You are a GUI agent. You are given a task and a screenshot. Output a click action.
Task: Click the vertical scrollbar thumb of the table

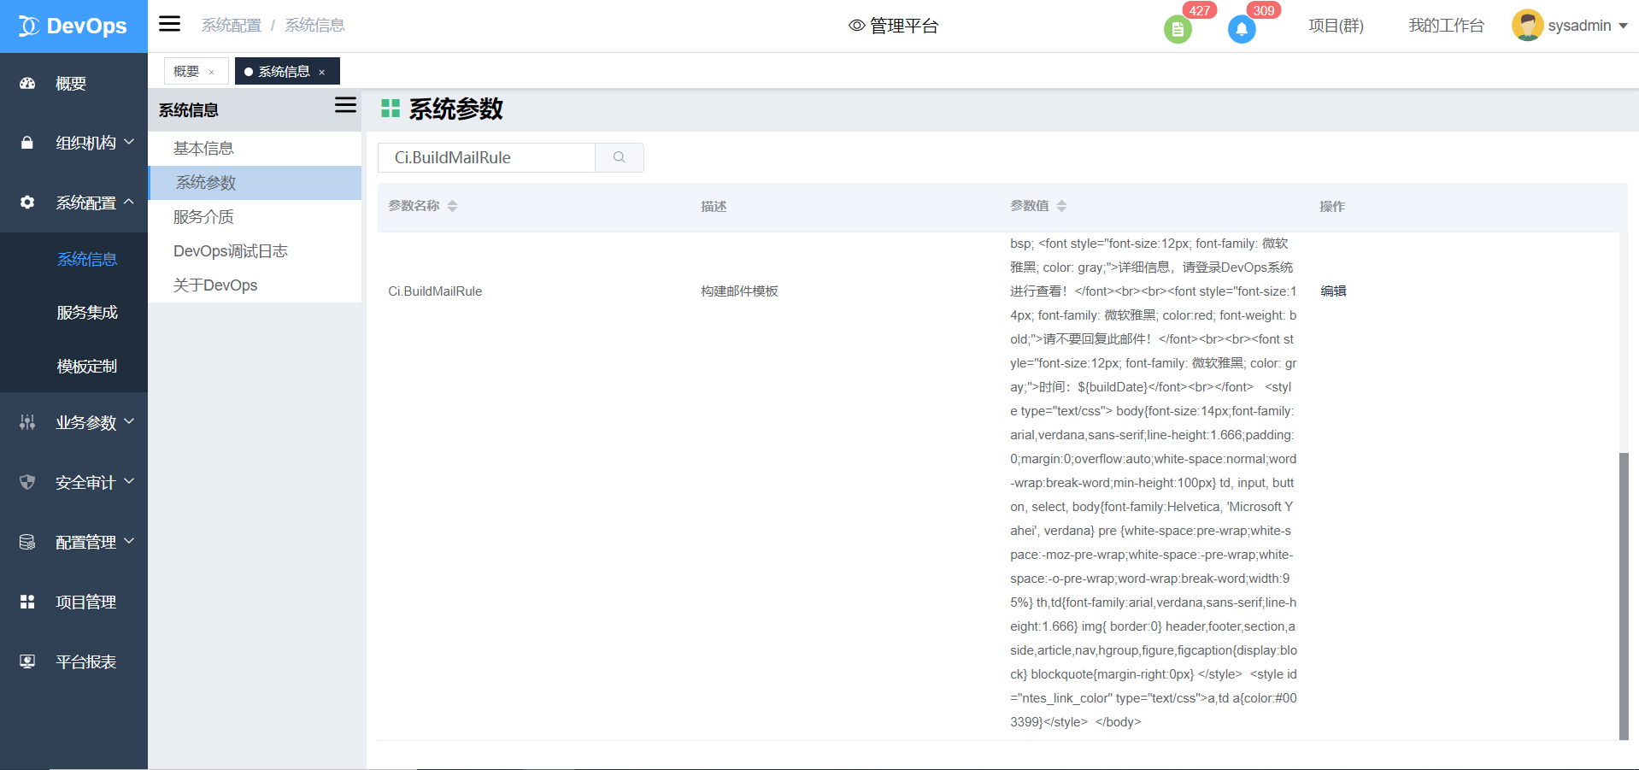[x=1624, y=596]
